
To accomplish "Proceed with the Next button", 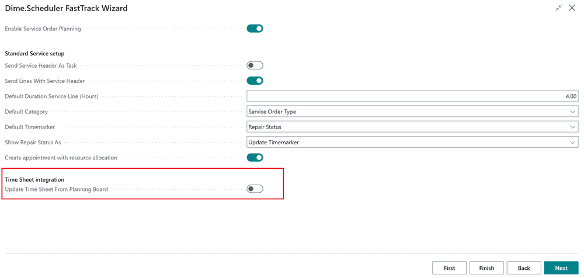I will pyautogui.click(x=561, y=268).
